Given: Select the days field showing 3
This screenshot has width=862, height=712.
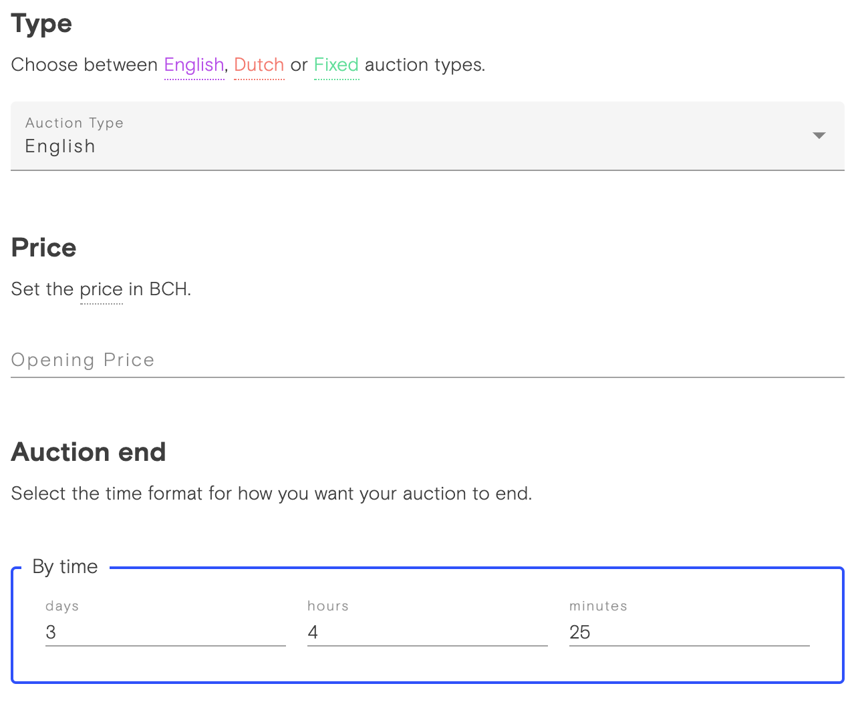Looking at the screenshot, I should click(166, 632).
